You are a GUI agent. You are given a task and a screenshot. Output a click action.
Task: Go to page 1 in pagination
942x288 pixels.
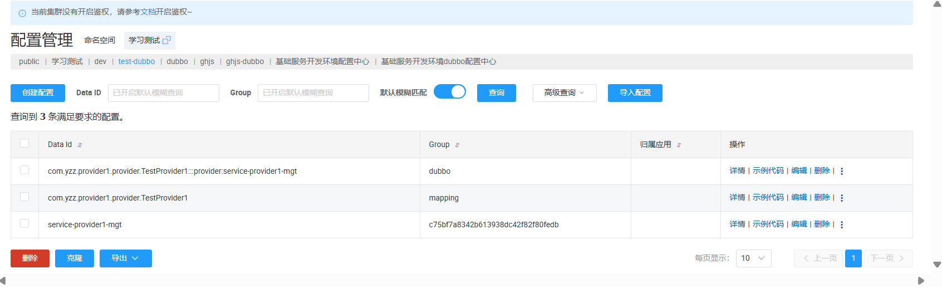click(x=853, y=258)
